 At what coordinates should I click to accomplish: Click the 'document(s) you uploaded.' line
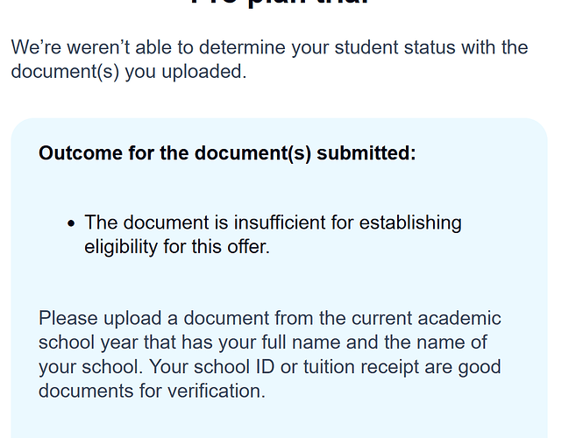129,71
